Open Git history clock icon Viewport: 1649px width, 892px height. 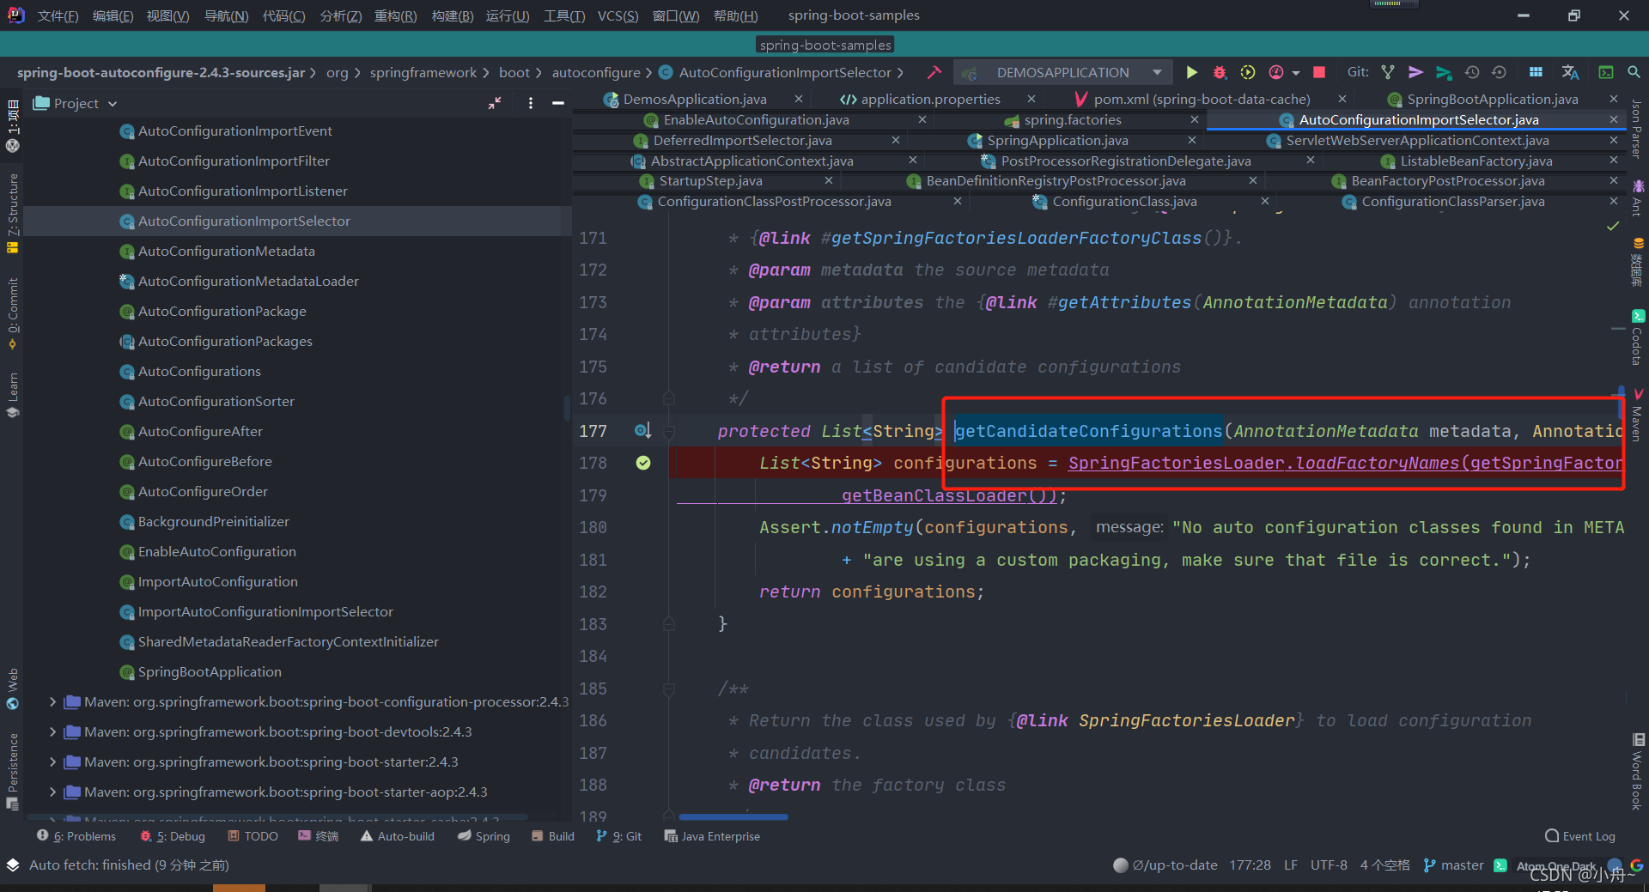click(x=1472, y=72)
